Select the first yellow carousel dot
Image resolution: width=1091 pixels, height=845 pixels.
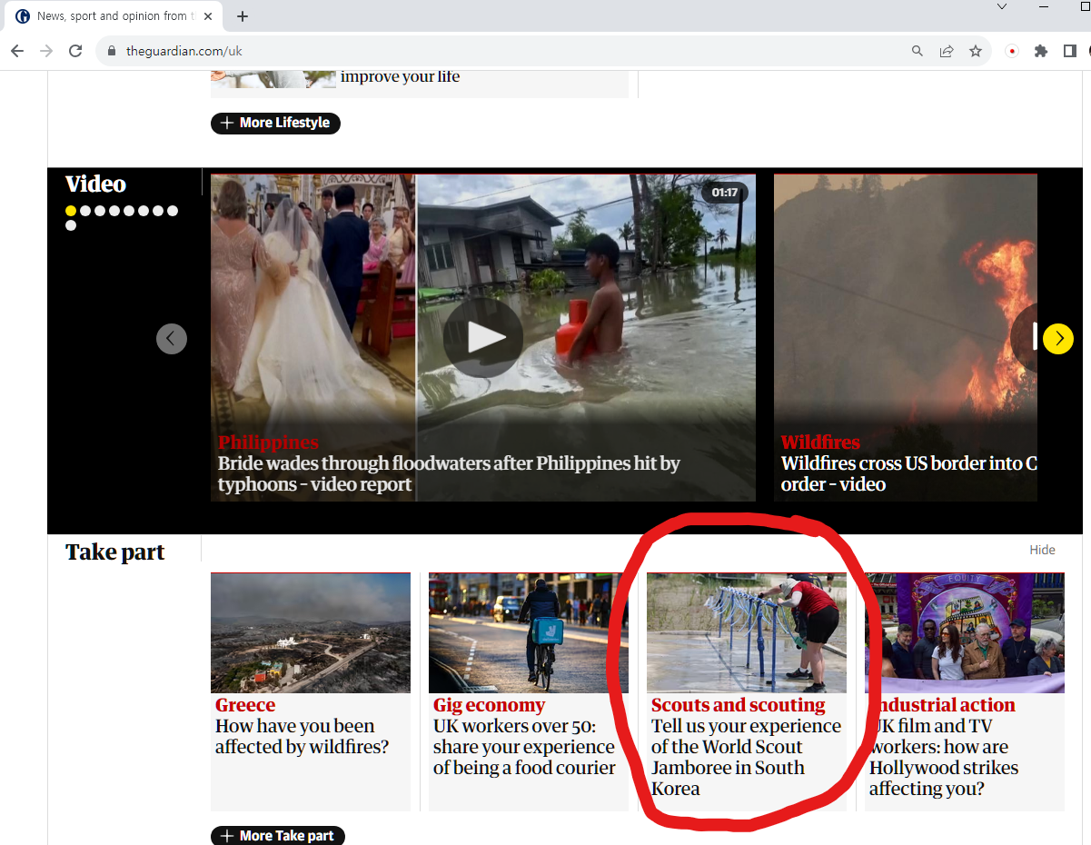71,211
